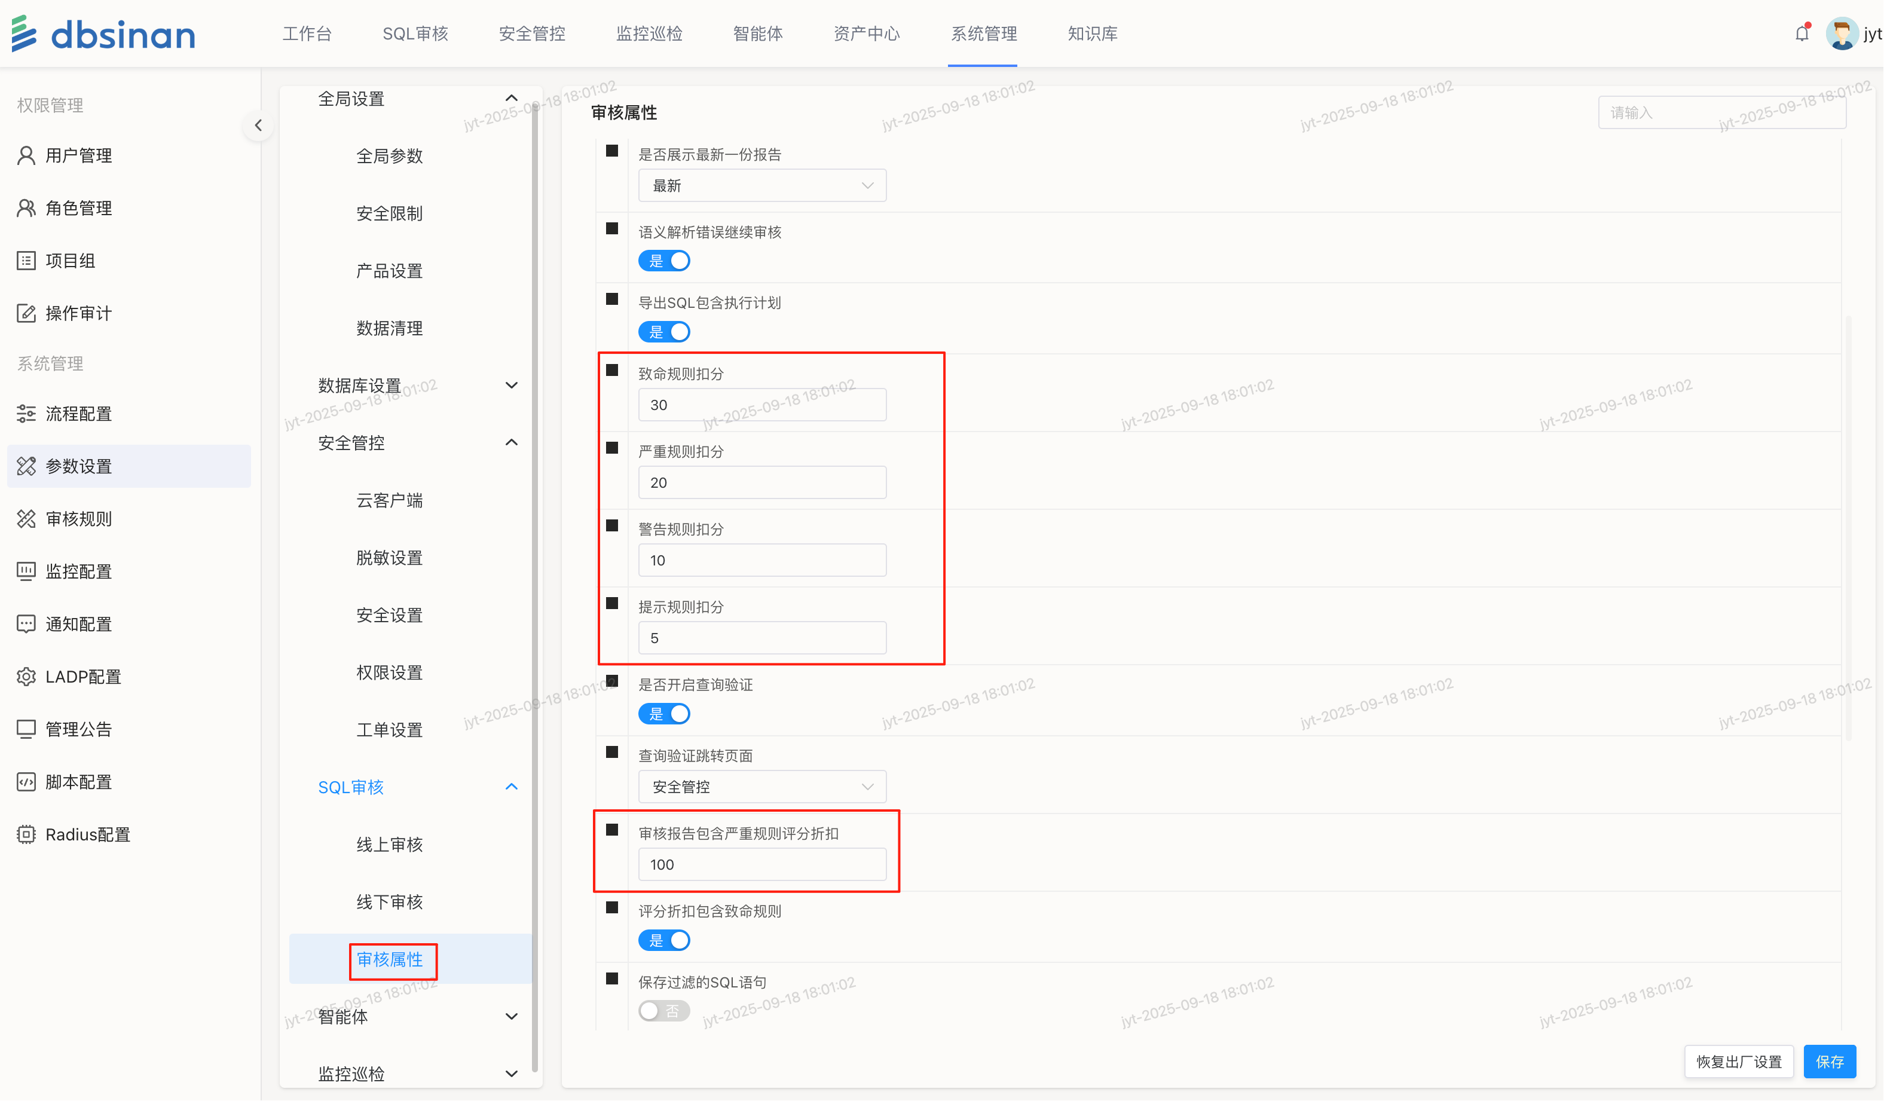The width and height of the screenshot is (1884, 1101).
Task: Click the 脚本配置 code icon
Action: tap(26, 782)
